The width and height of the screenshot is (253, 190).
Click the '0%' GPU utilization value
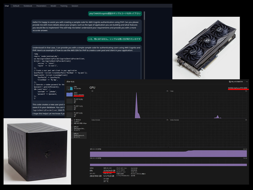click(x=91, y=171)
